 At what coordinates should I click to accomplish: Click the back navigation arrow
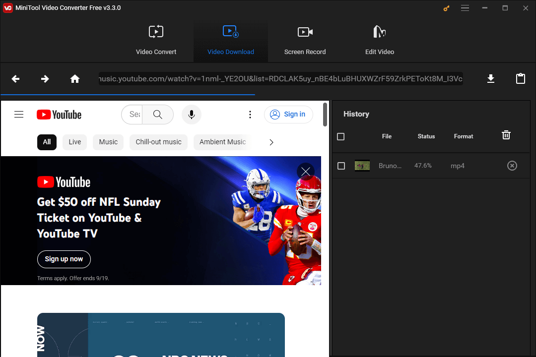16,79
